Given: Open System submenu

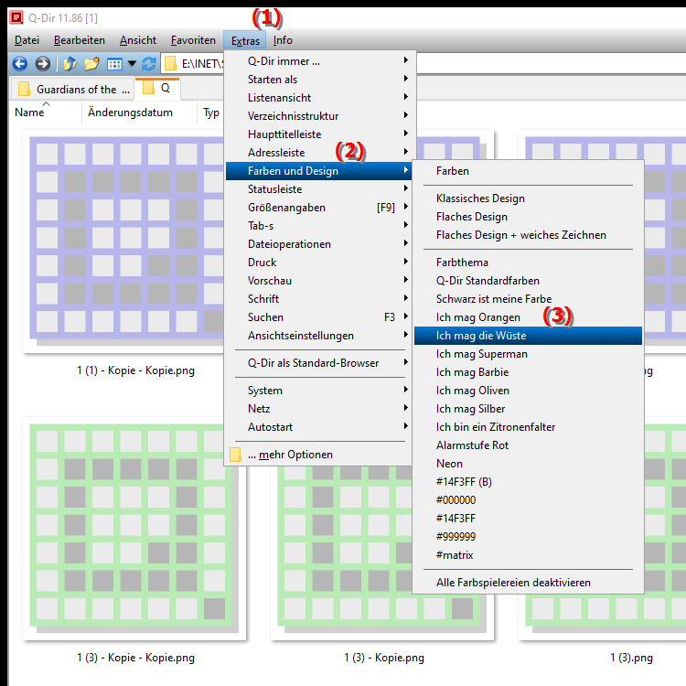Looking at the screenshot, I should point(318,391).
